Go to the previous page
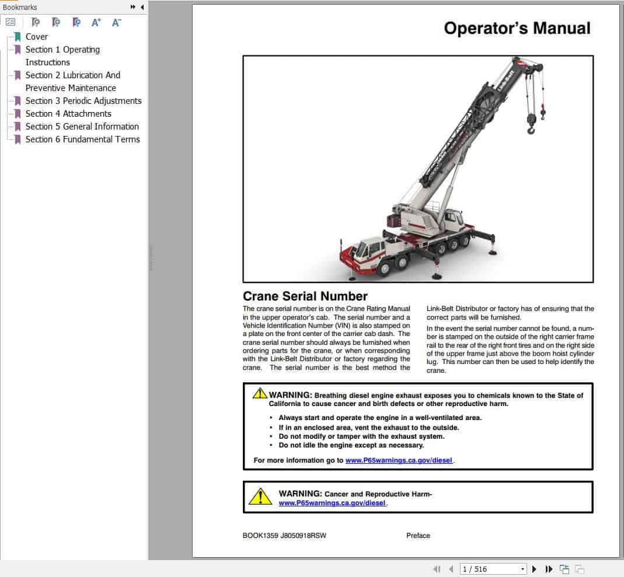 click(x=451, y=569)
